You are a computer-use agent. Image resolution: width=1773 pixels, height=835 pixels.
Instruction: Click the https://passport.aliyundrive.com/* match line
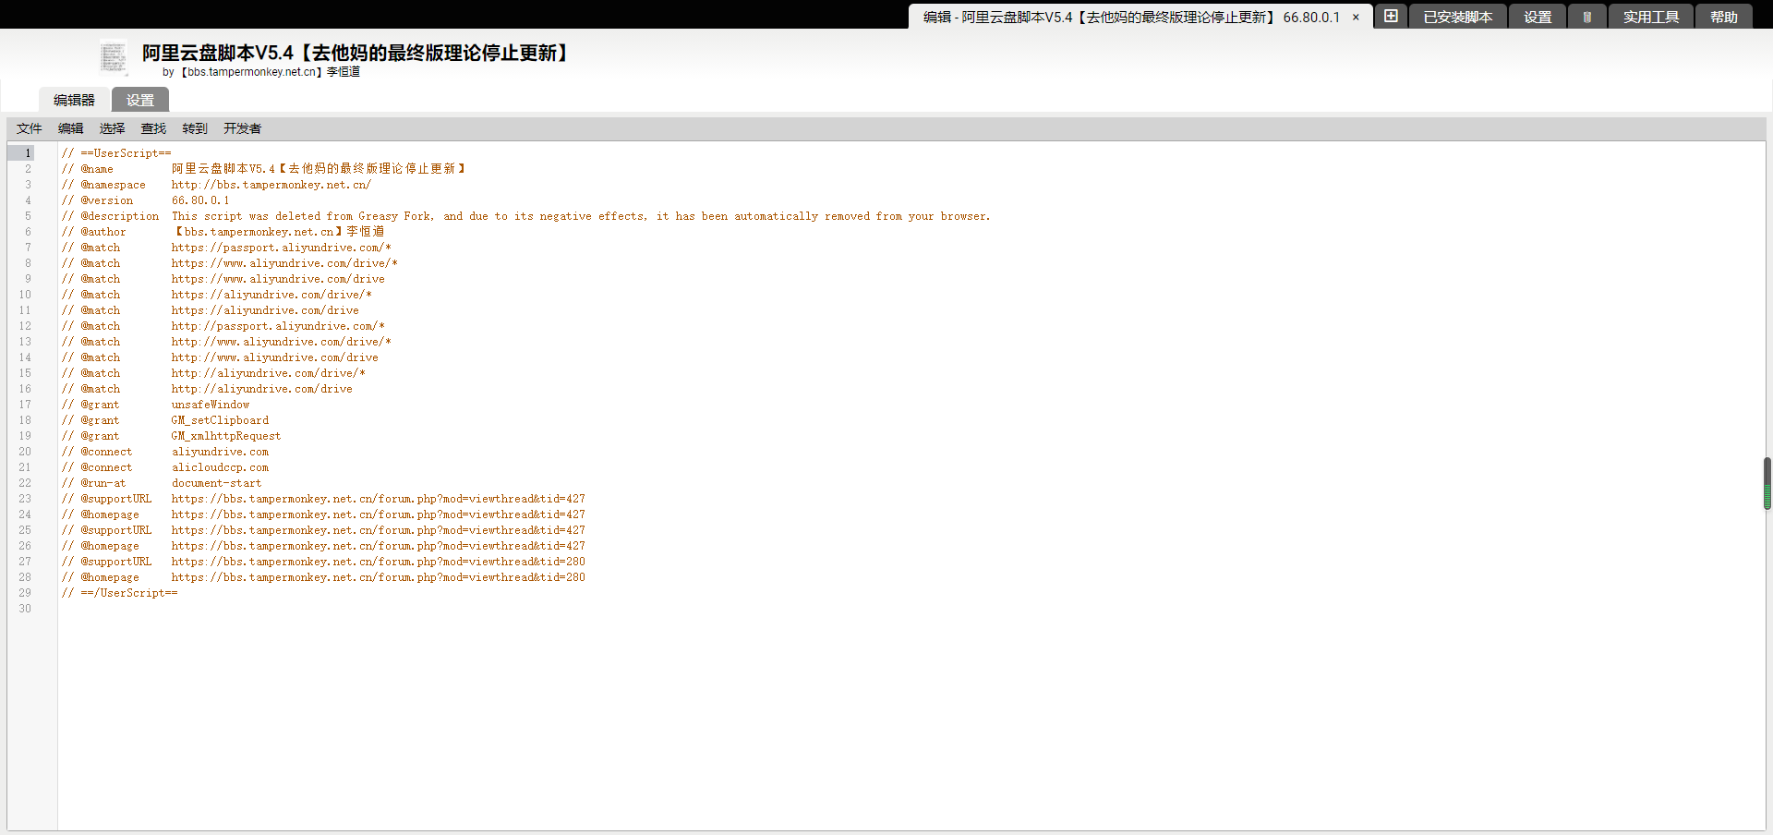click(x=282, y=248)
